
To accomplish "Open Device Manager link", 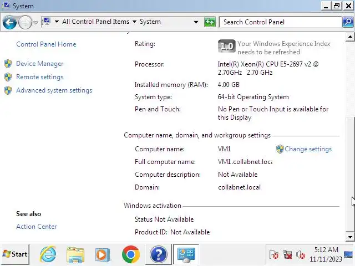I will coord(40,64).
